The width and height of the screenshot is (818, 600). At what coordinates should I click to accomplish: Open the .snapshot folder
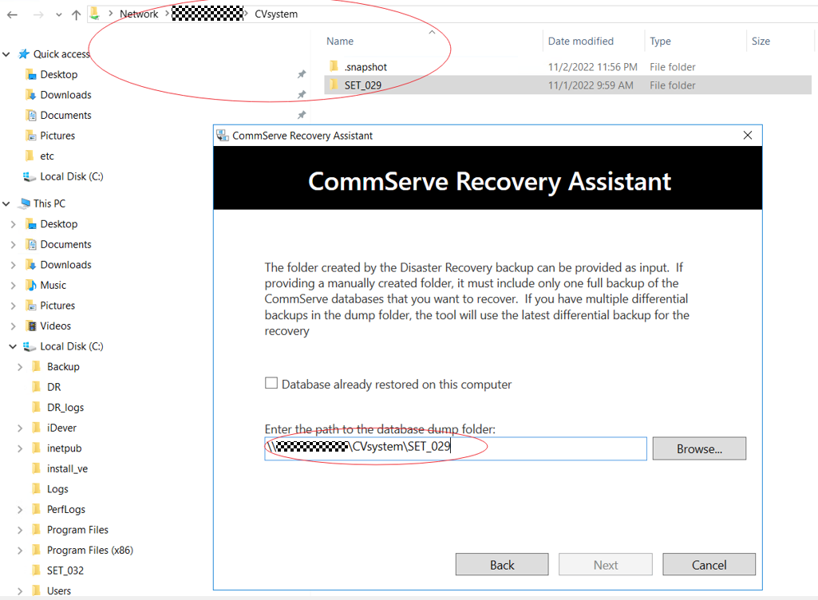pyautogui.click(x=366, y=67)
